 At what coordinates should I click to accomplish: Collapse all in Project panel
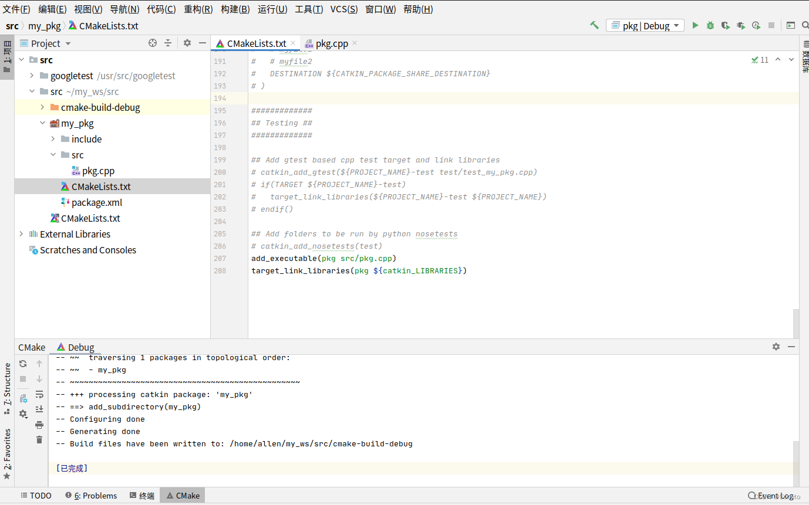click(168, 43)
